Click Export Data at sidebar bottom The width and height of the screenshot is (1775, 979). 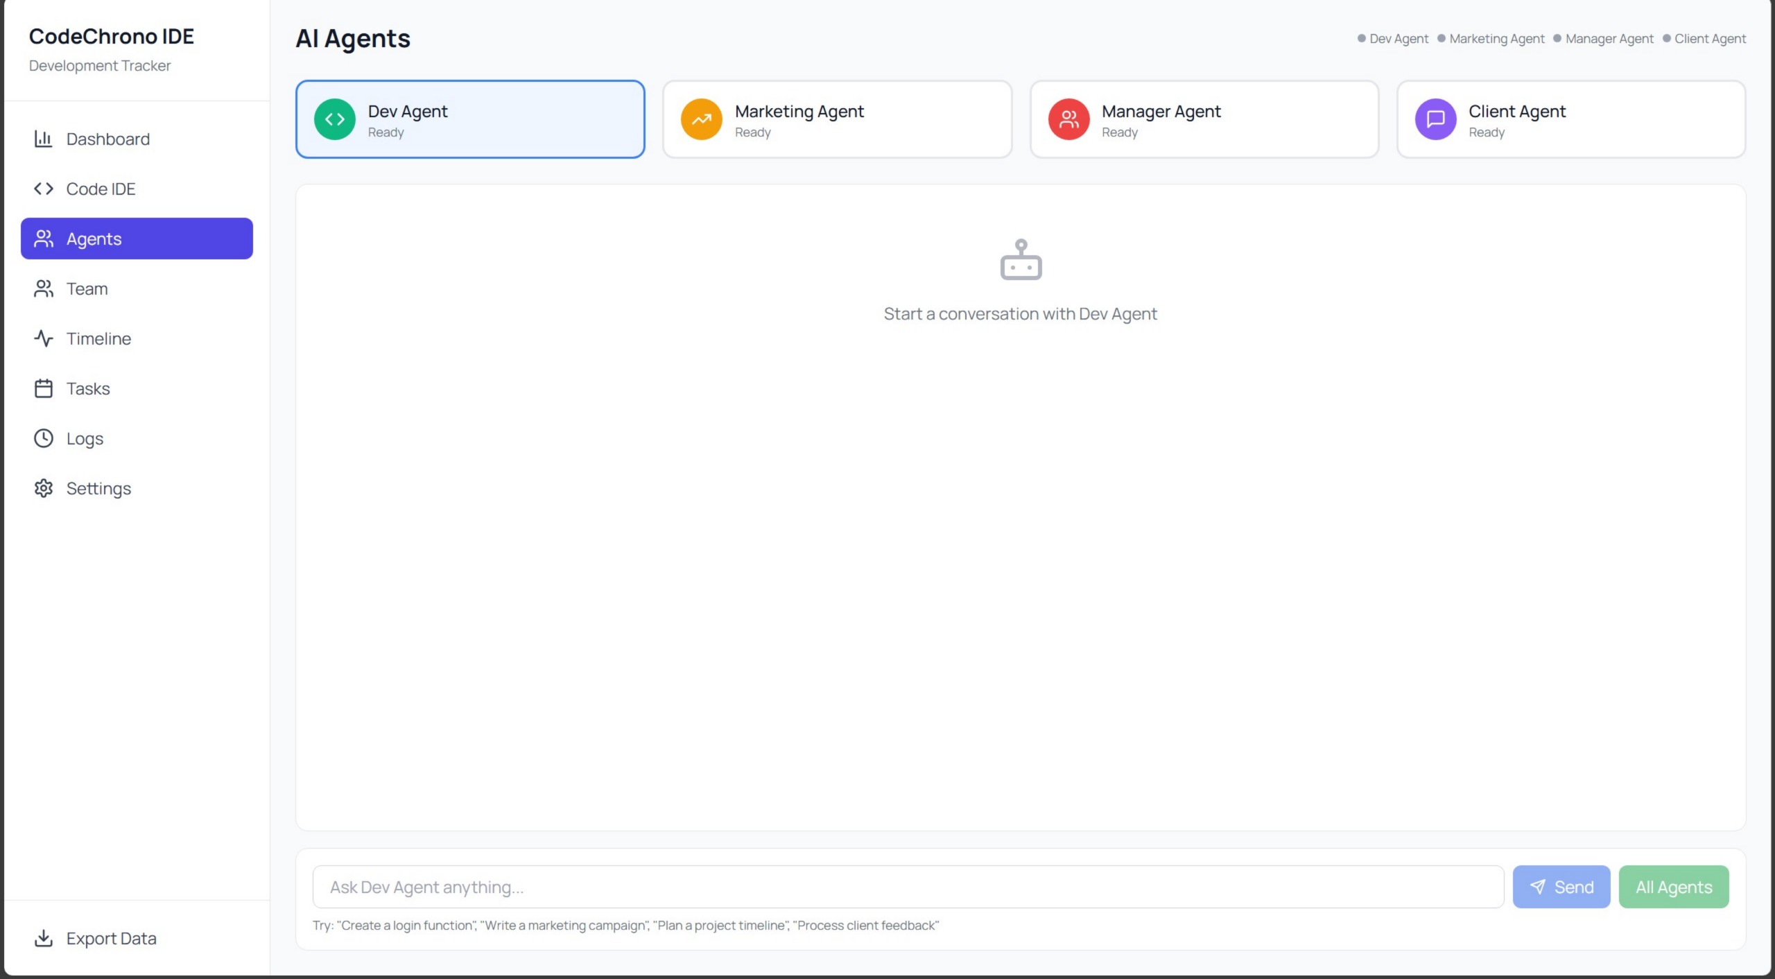(x=111, y=938)
